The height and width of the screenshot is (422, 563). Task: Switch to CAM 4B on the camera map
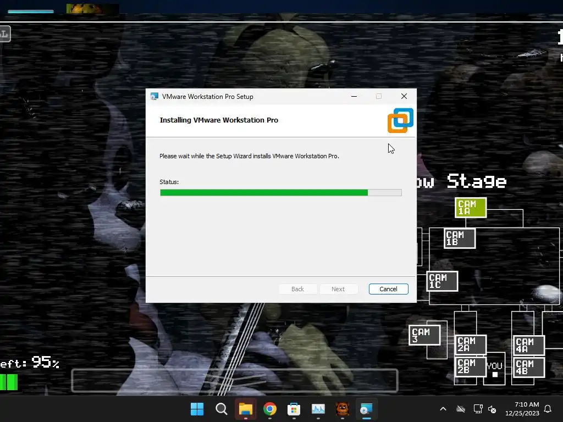[x=529, y=368]
